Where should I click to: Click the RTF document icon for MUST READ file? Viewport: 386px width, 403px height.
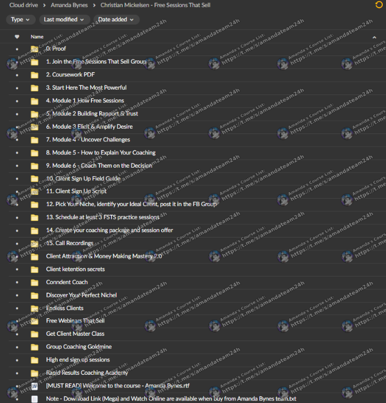35,386
